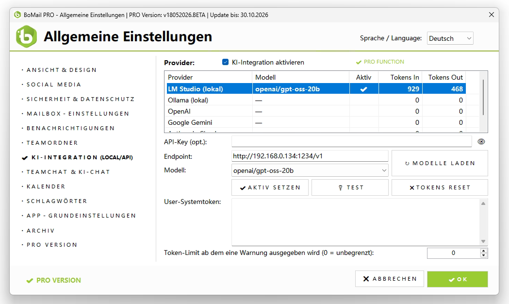Select LM Studio (lokal) provider row
Viewport: 509px width, 304px height.
tap(316, 89)
